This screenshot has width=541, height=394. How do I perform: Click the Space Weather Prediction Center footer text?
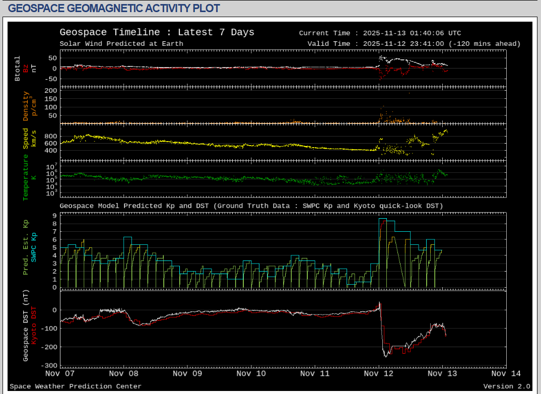pos(76,386)
